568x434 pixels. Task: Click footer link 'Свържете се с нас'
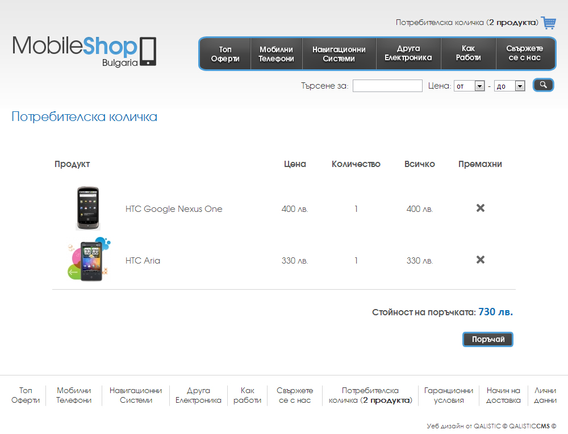[295, 395]
